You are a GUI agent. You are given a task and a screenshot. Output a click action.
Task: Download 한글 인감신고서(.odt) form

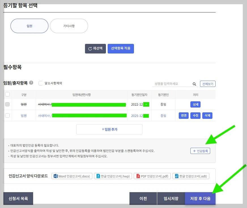[191, 176]
